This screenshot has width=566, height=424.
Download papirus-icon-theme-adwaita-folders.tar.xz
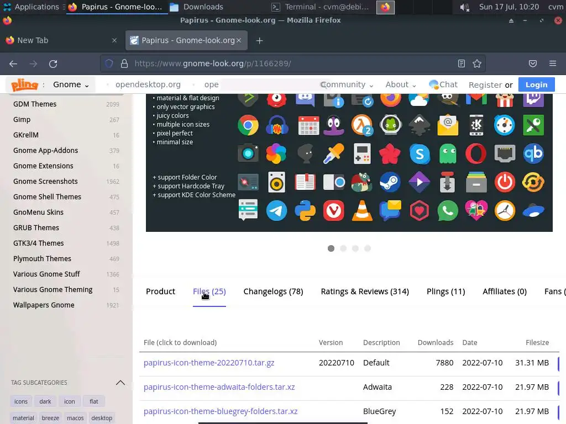[219, 387]
